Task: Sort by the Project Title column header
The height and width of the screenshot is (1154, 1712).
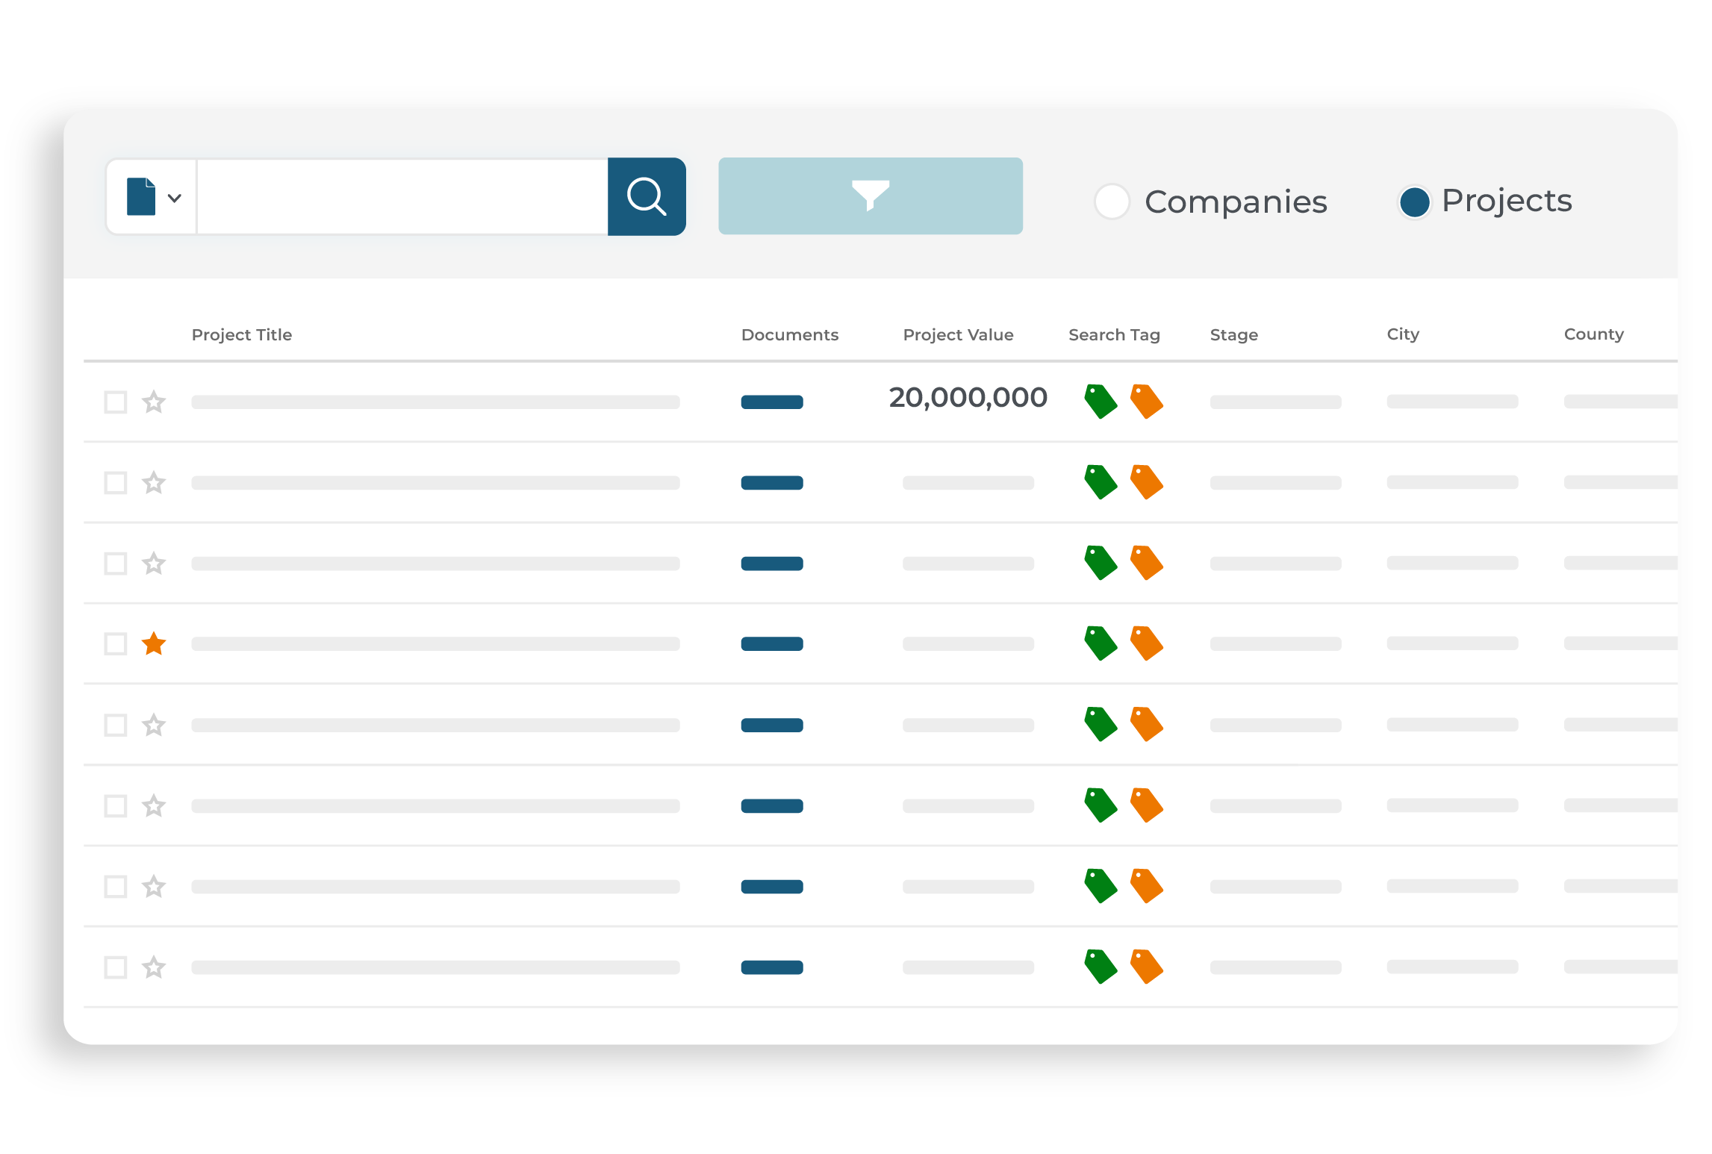Action: tap(242, 334)
